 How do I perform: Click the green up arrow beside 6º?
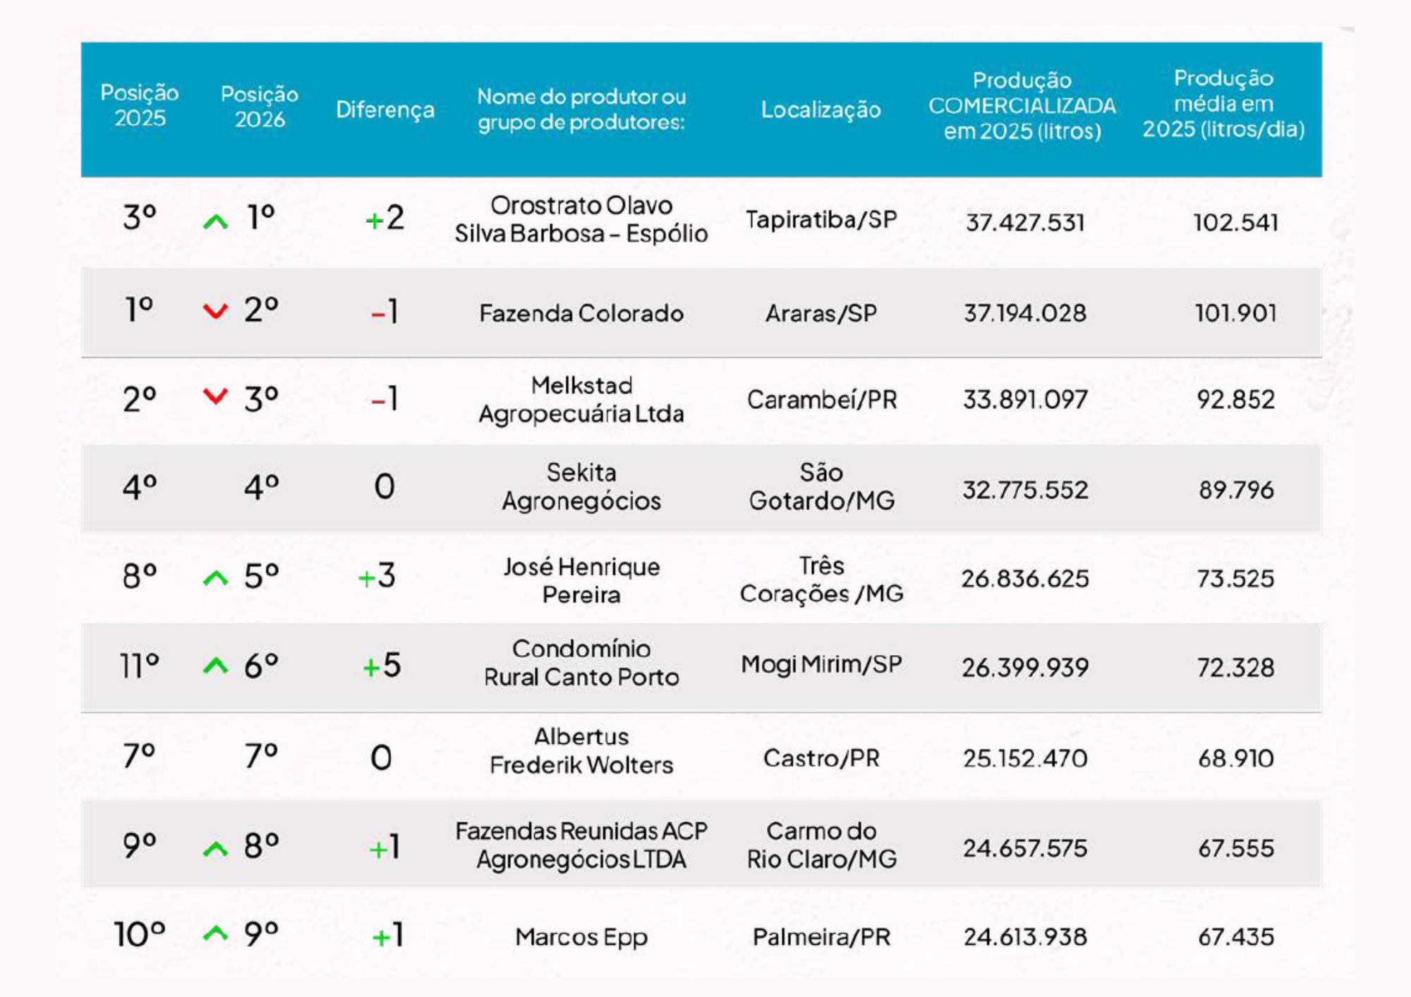215,666
